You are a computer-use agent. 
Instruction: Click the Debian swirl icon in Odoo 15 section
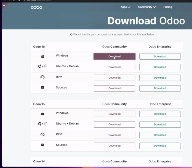(46, 123)
